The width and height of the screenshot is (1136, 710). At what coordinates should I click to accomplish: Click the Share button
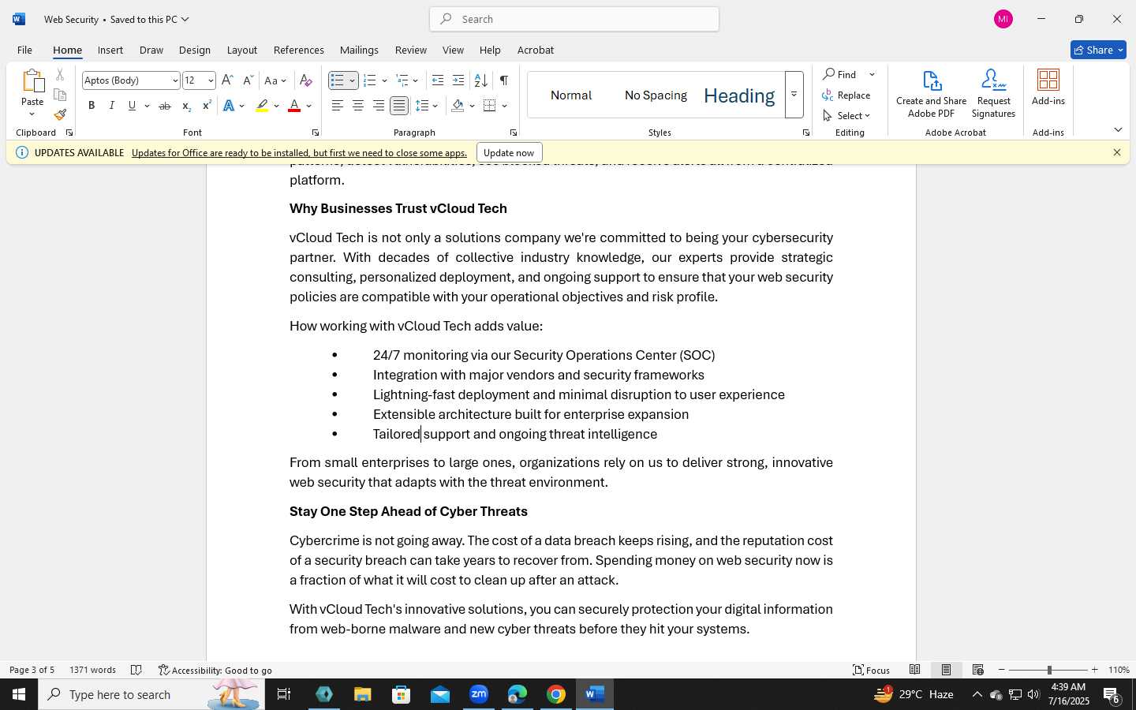pyautogui.click(x=1098, y=50)
